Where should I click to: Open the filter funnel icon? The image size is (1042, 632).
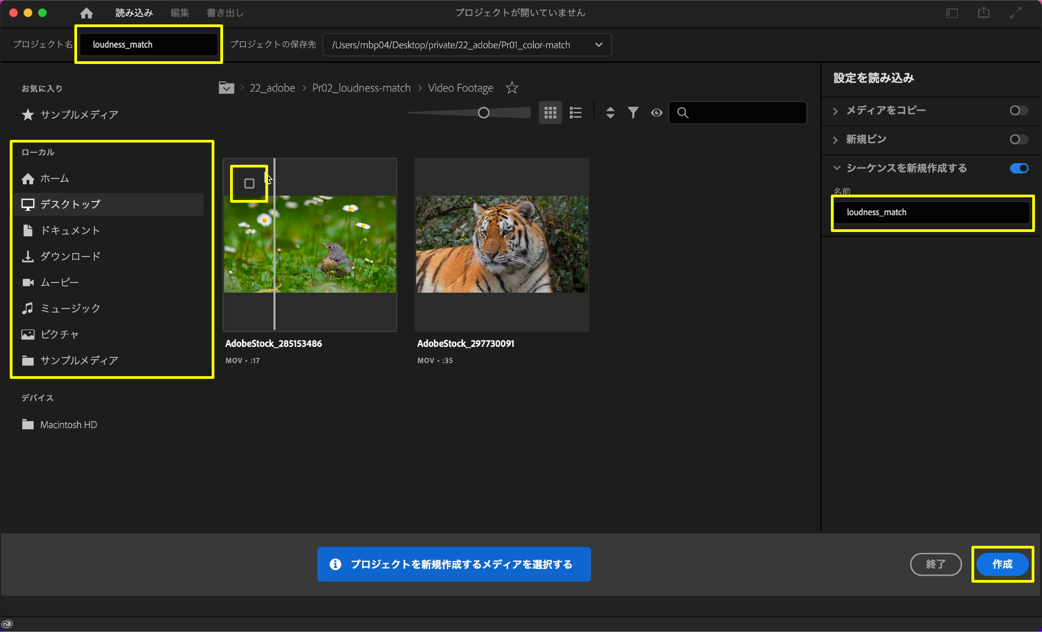[633, 113]
